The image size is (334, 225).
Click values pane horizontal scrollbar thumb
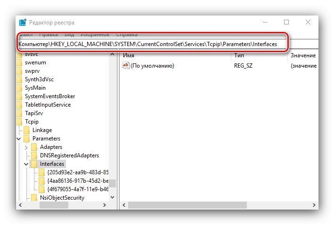(x=187, y=205)
